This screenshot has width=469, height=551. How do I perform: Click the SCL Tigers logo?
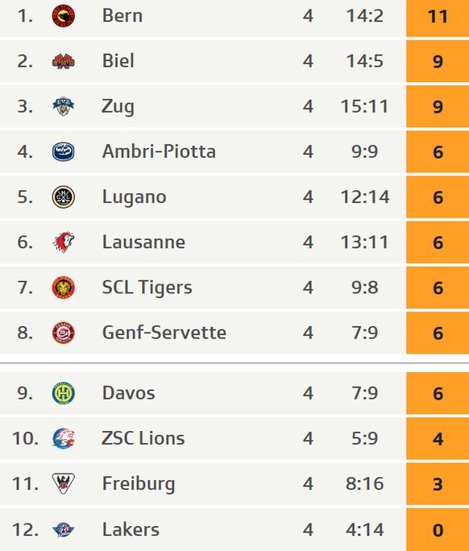coord(64,288)
